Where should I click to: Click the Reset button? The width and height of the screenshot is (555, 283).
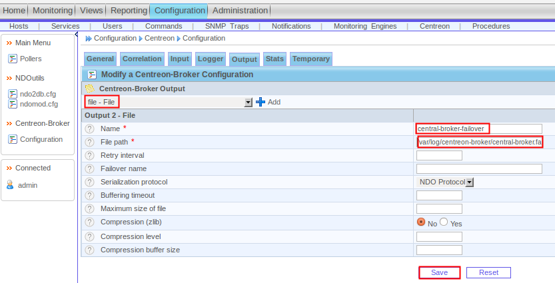pyautogui.click(x=488, y=273)
